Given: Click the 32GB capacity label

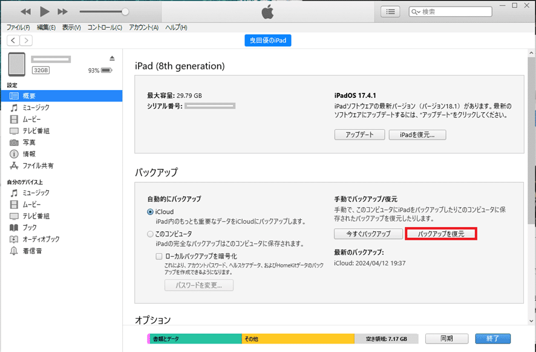Looking at the screenshot, I should (41, 70).
